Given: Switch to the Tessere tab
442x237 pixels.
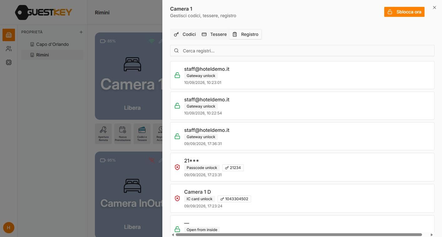Looking at the screenshot, I should 214,34.
